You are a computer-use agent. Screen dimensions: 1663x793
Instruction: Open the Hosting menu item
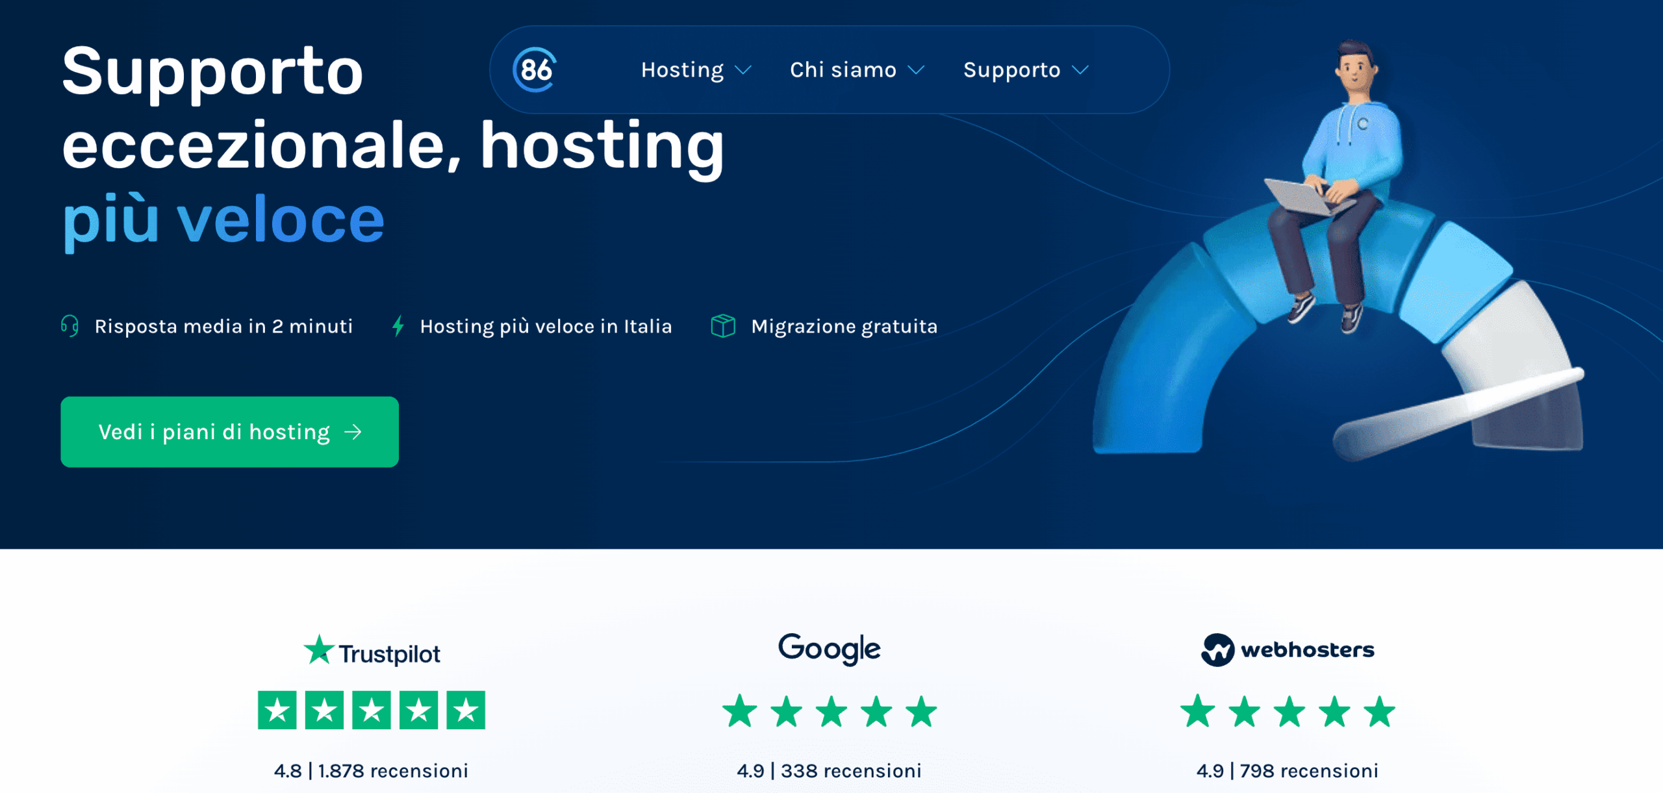(682, 70)
